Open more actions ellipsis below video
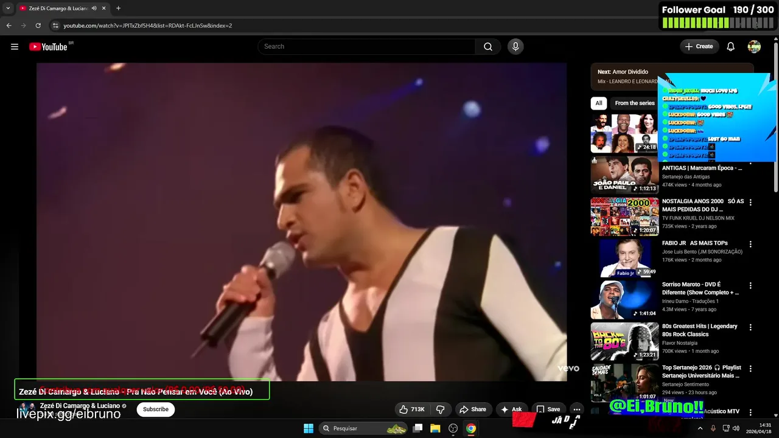This screenshot has height=438, width=779. [x=576, y=409]
